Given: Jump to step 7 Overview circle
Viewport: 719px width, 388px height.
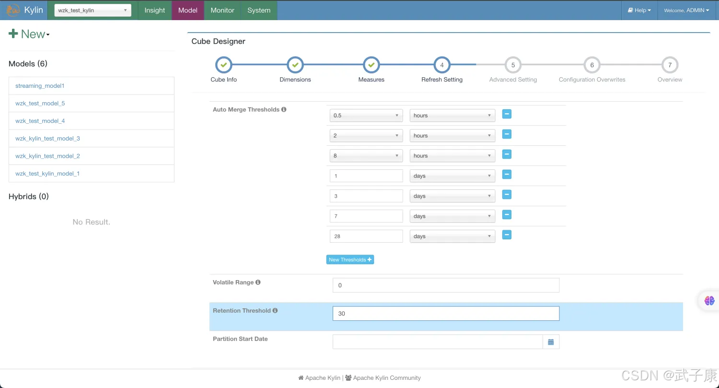Looking at the screenshot, I should pos(670,65).
